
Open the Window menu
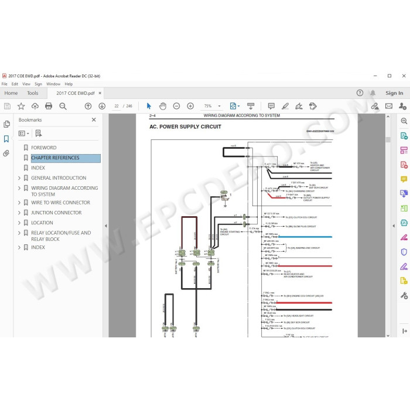pos(53,84)
